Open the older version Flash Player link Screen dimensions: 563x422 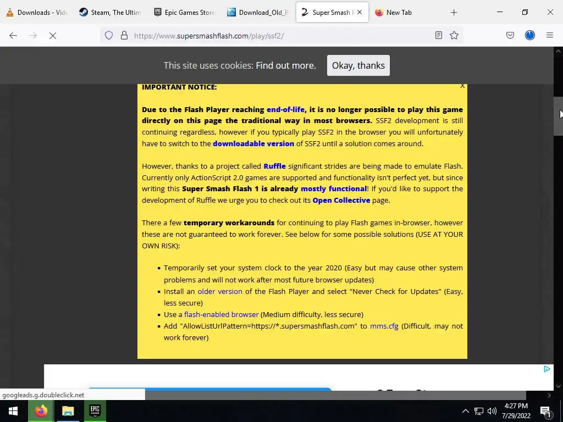[220, 291]
